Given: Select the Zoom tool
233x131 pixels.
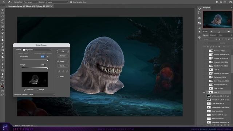Looking at the screenshot, I should 3,78.
